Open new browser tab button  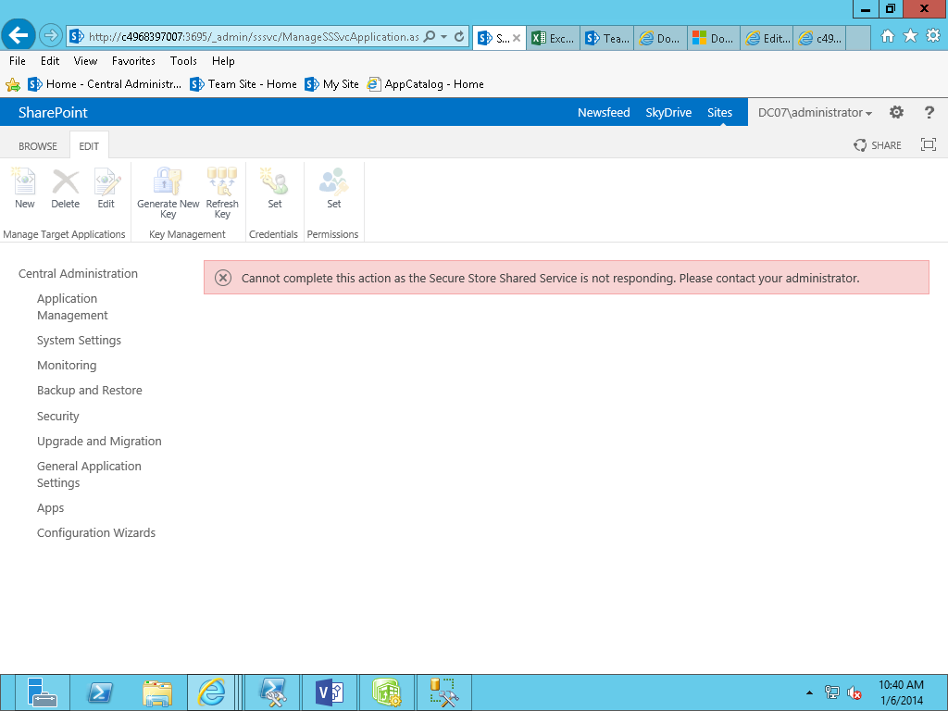pos(858,38)
